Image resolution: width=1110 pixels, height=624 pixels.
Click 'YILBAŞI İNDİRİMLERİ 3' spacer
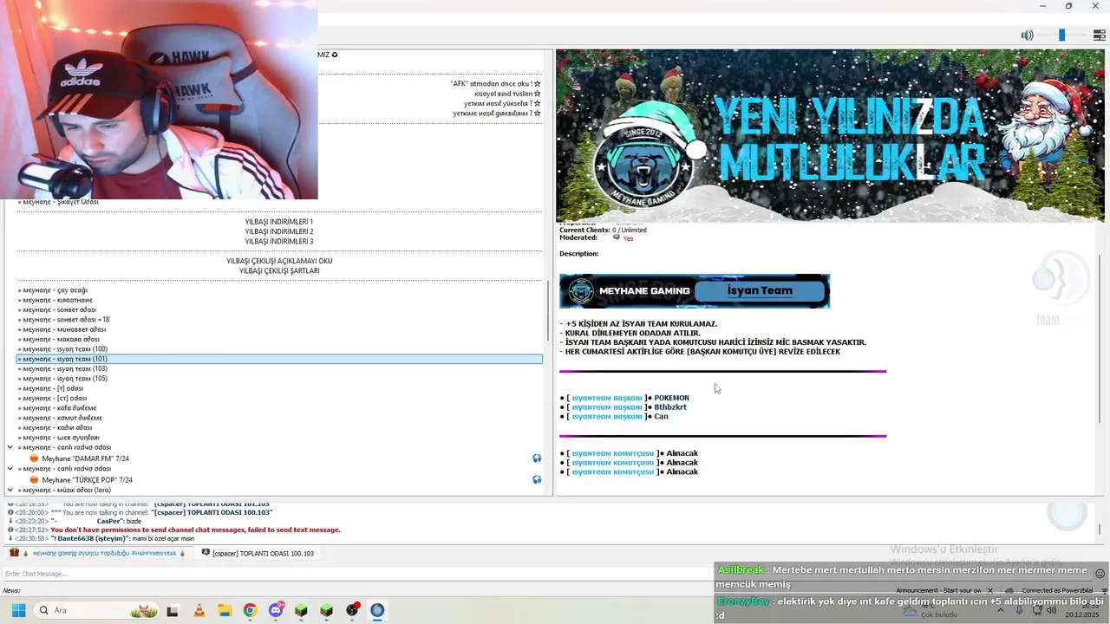click(x=279, y=242)
